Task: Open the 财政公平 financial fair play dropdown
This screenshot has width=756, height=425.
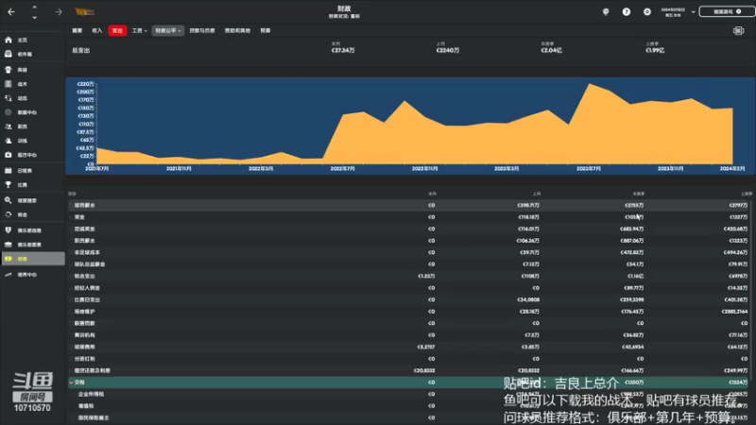Action: [x=168, y=30]
